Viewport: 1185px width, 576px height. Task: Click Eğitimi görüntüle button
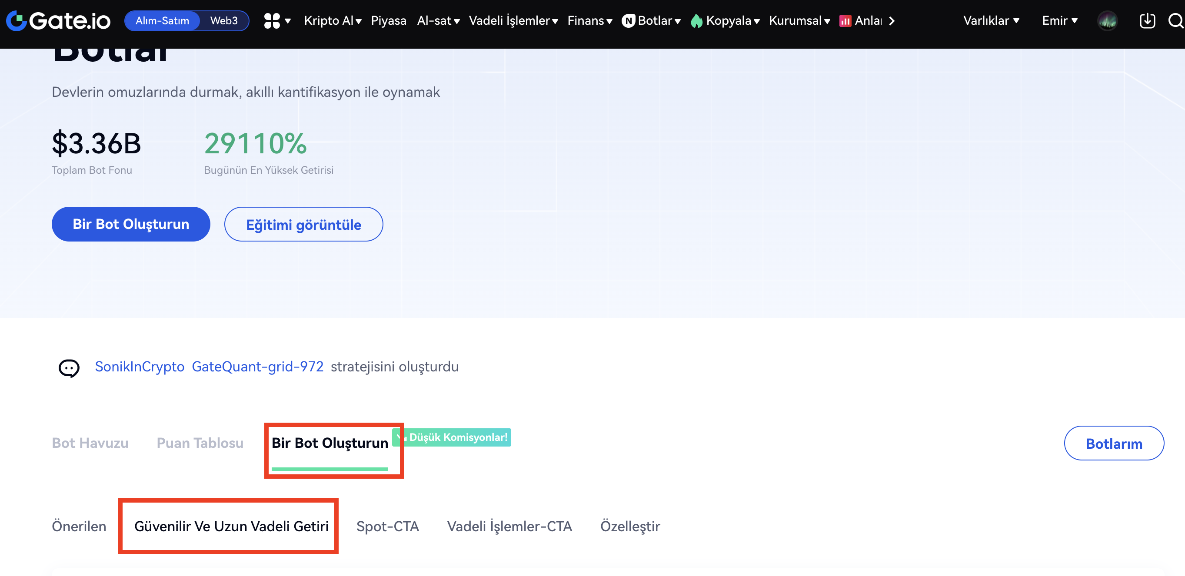point(303,224)
